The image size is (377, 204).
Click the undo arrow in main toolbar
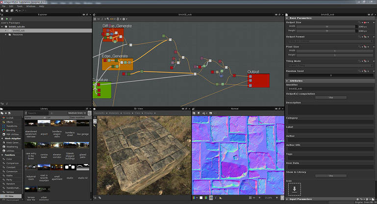coord(17,11)
